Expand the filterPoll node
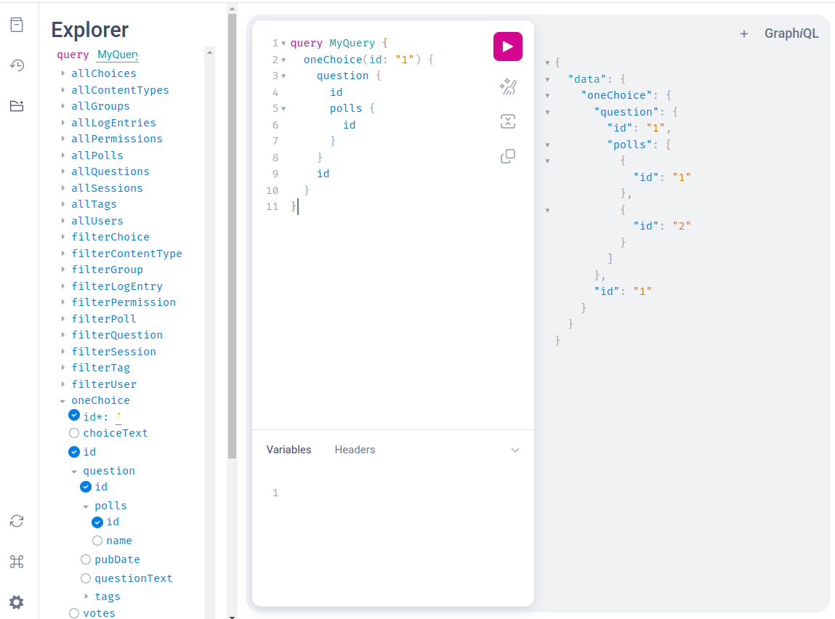The image size is (835, 619). point(62,319)
